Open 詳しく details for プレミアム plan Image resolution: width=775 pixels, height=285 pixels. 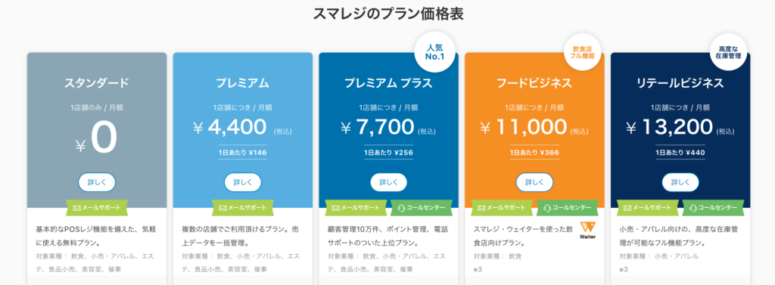click(x=243, y=182)
